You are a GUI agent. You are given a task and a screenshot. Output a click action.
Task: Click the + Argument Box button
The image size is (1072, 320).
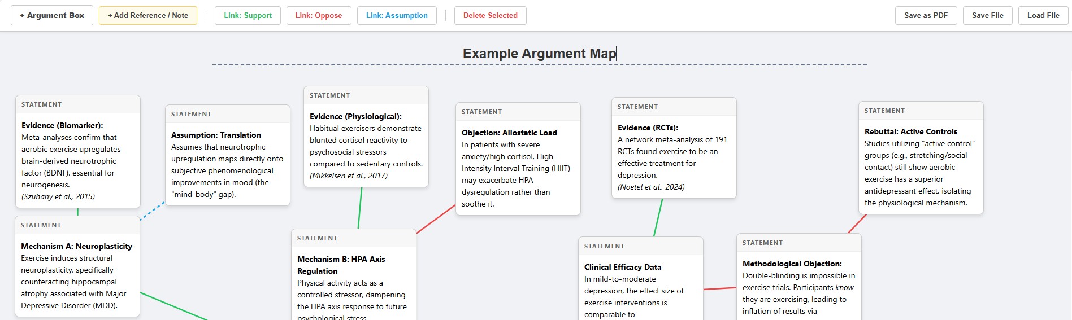click(52, 15)
